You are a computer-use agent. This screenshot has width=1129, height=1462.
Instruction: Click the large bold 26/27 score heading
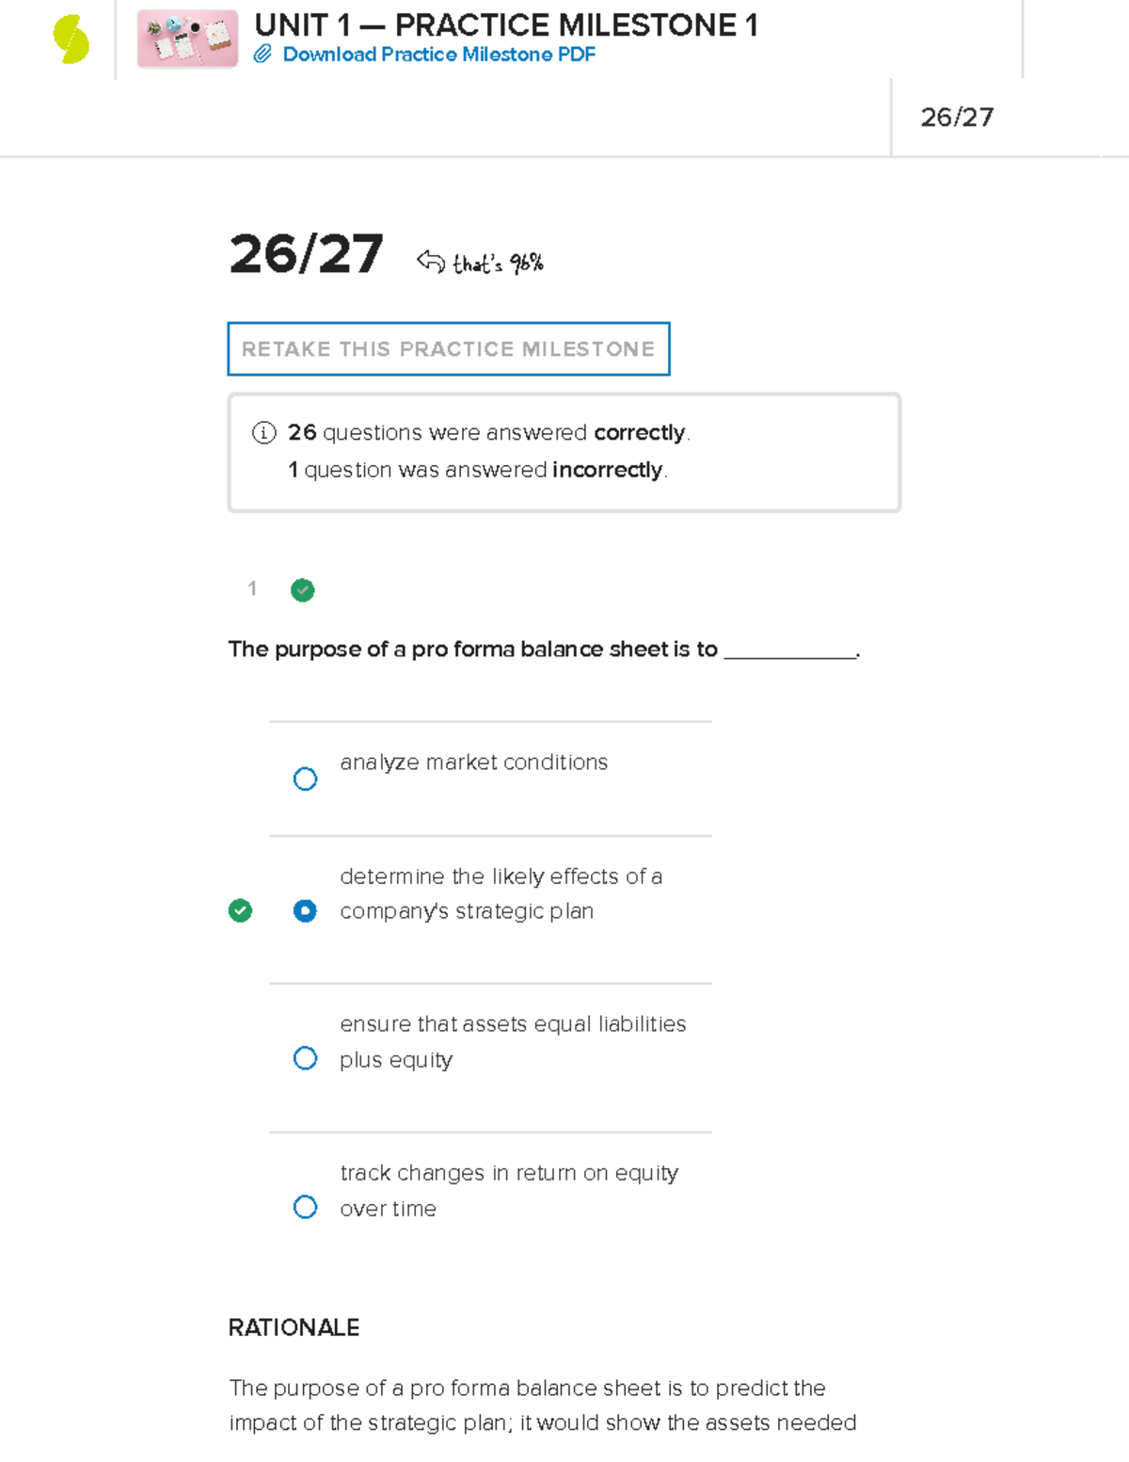306,254
